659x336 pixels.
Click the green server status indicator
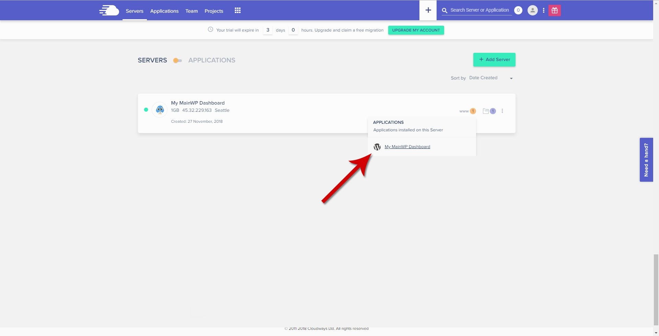click(x=146, y=109)
